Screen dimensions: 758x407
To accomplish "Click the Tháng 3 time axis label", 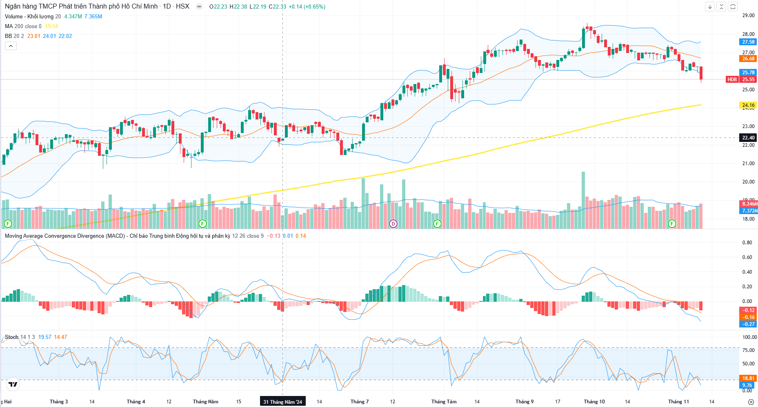I will 59,402.
